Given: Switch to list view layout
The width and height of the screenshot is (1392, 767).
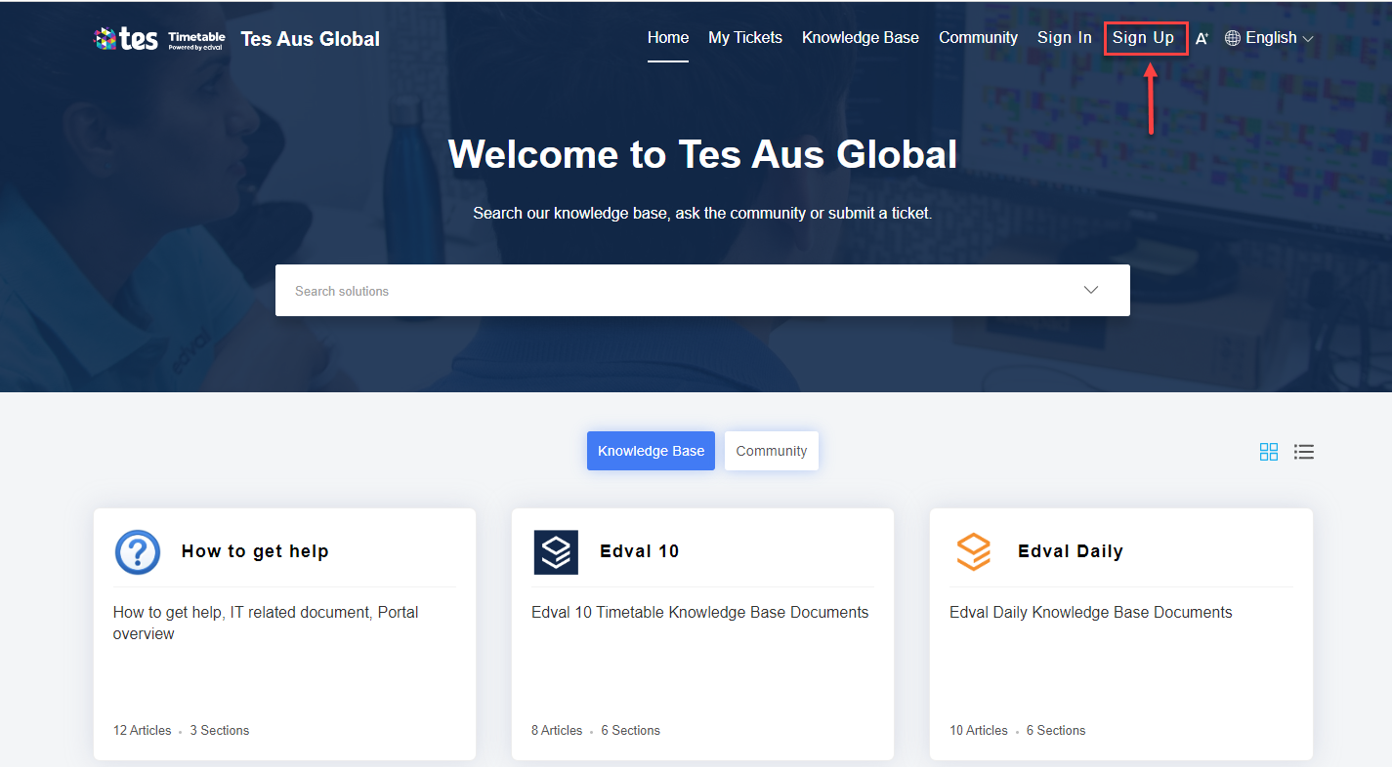Looking at the screenshot, I should click(1304, 451).
